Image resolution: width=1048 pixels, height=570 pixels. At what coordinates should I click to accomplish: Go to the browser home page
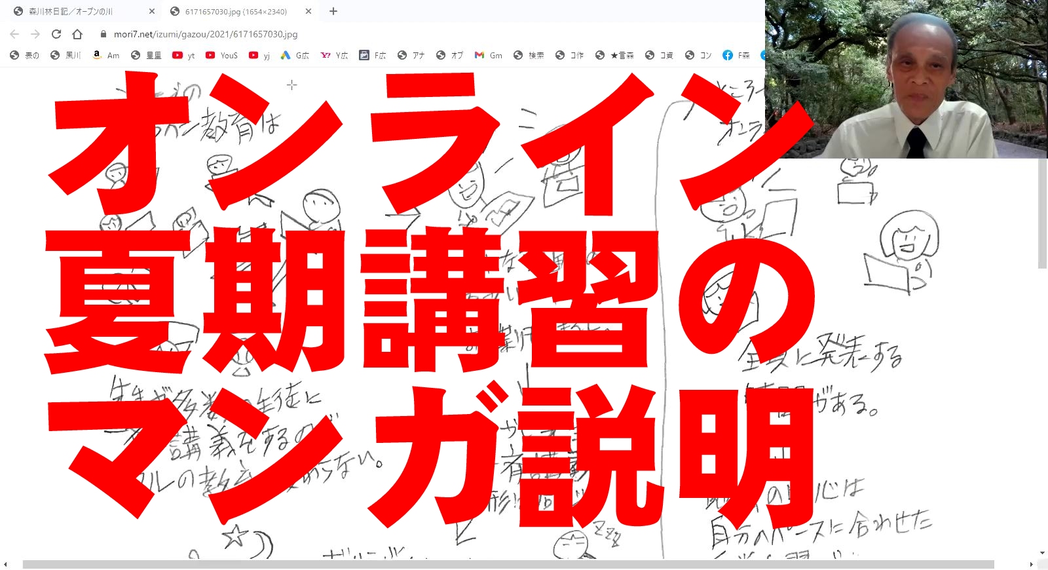coord(77,34)
